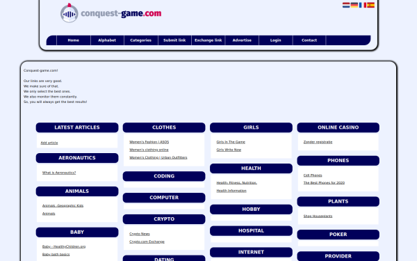The image size is (417, 261).
Task: Open Shop Houseplants link
Action: click(x=318, y=216)
